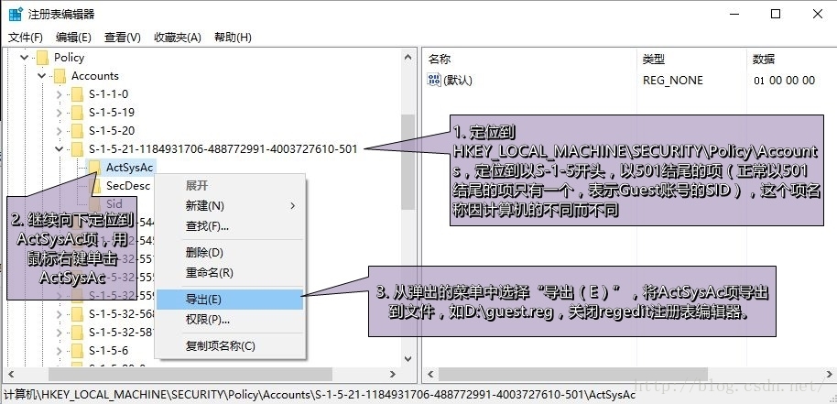Open the 编辑(E) menu

tap(73, 38)
